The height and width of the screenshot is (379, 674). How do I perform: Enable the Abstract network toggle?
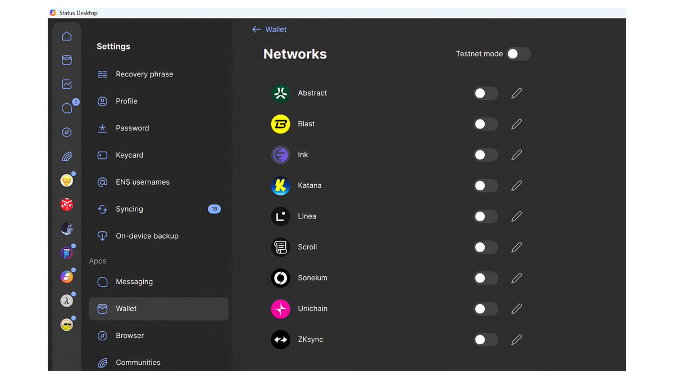click(x=486, y=93)
